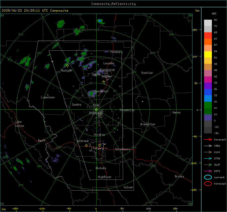Click the Didsbury label
Screen dimensions: 227x212
pyautogui.click(x=95, y=113)
